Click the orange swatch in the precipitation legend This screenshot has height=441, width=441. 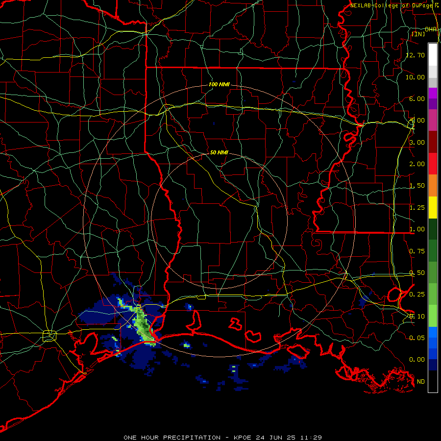(433, 186)
